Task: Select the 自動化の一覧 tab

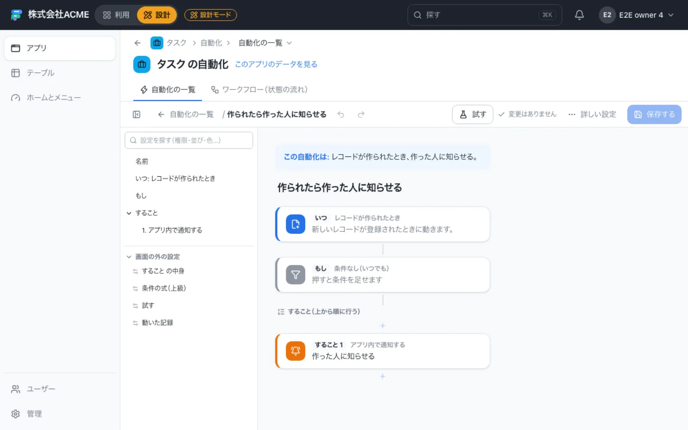Action: pyautogui.click(x=168, y=89)
